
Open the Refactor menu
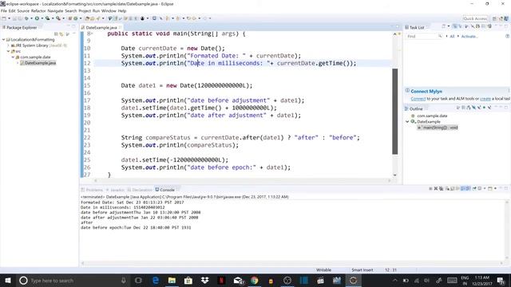[x=38, y=10]
